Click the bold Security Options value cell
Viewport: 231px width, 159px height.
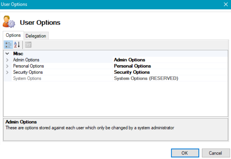coord(132,72)
